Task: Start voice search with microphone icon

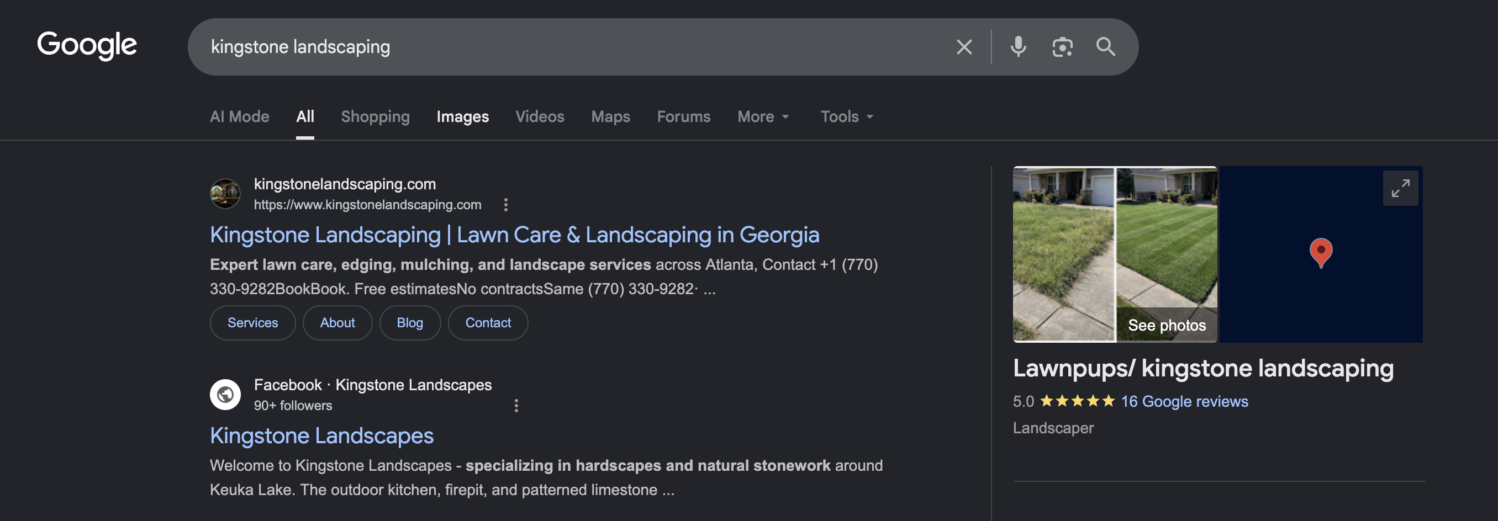Action: click(1018, 47)
